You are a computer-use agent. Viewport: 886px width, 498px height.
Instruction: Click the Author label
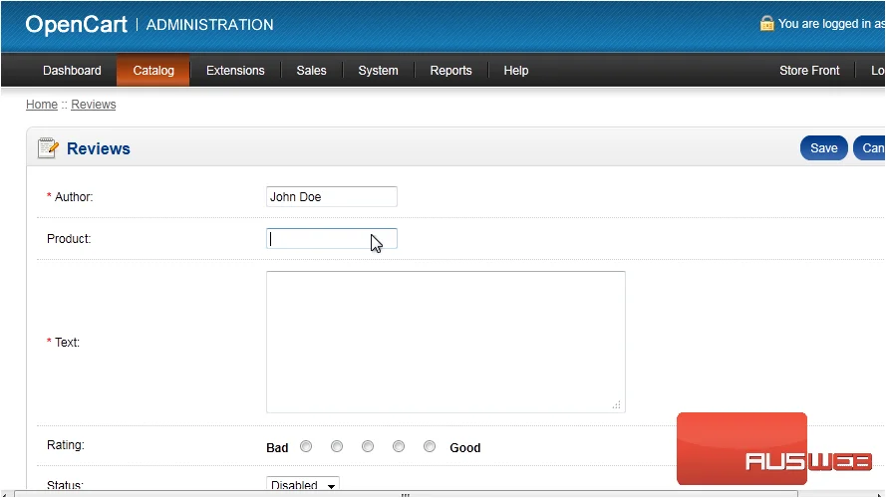tap(74, 197)
